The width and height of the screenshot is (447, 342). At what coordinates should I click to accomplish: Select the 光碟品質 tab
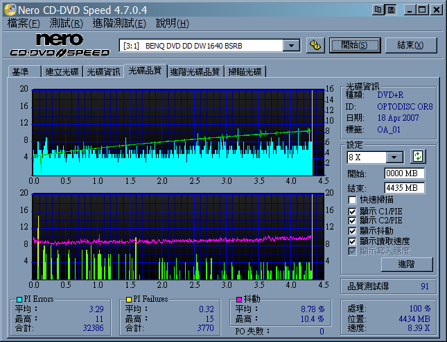point(145,71)
